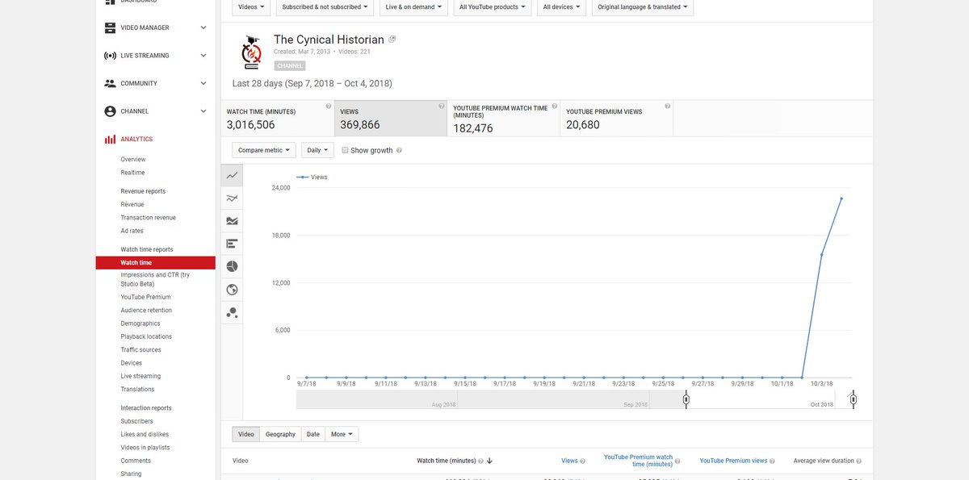Open the Realtime analytics report
This screenshot has width=969, height=480.
(133, 173)
